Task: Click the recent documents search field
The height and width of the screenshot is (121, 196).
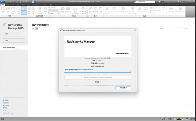Action: tap(172, 29)
